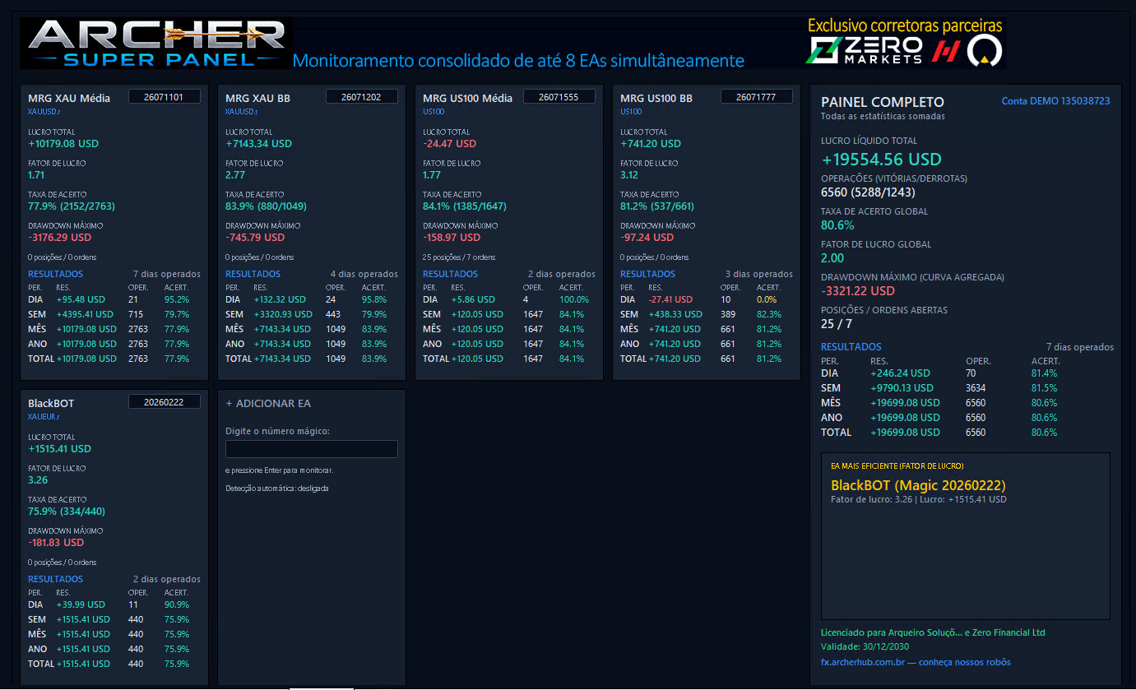Click RESULTADOS header in MRG US100 BB card
This screenshot has height=690, width=1136.
pyautogui.click(x=647, y=274)
